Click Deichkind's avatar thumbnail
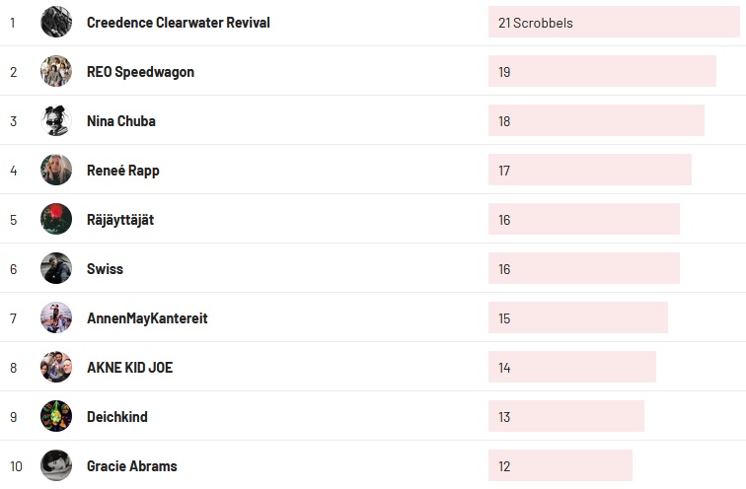This screenshot has width=746, height=489. [56, 416]
